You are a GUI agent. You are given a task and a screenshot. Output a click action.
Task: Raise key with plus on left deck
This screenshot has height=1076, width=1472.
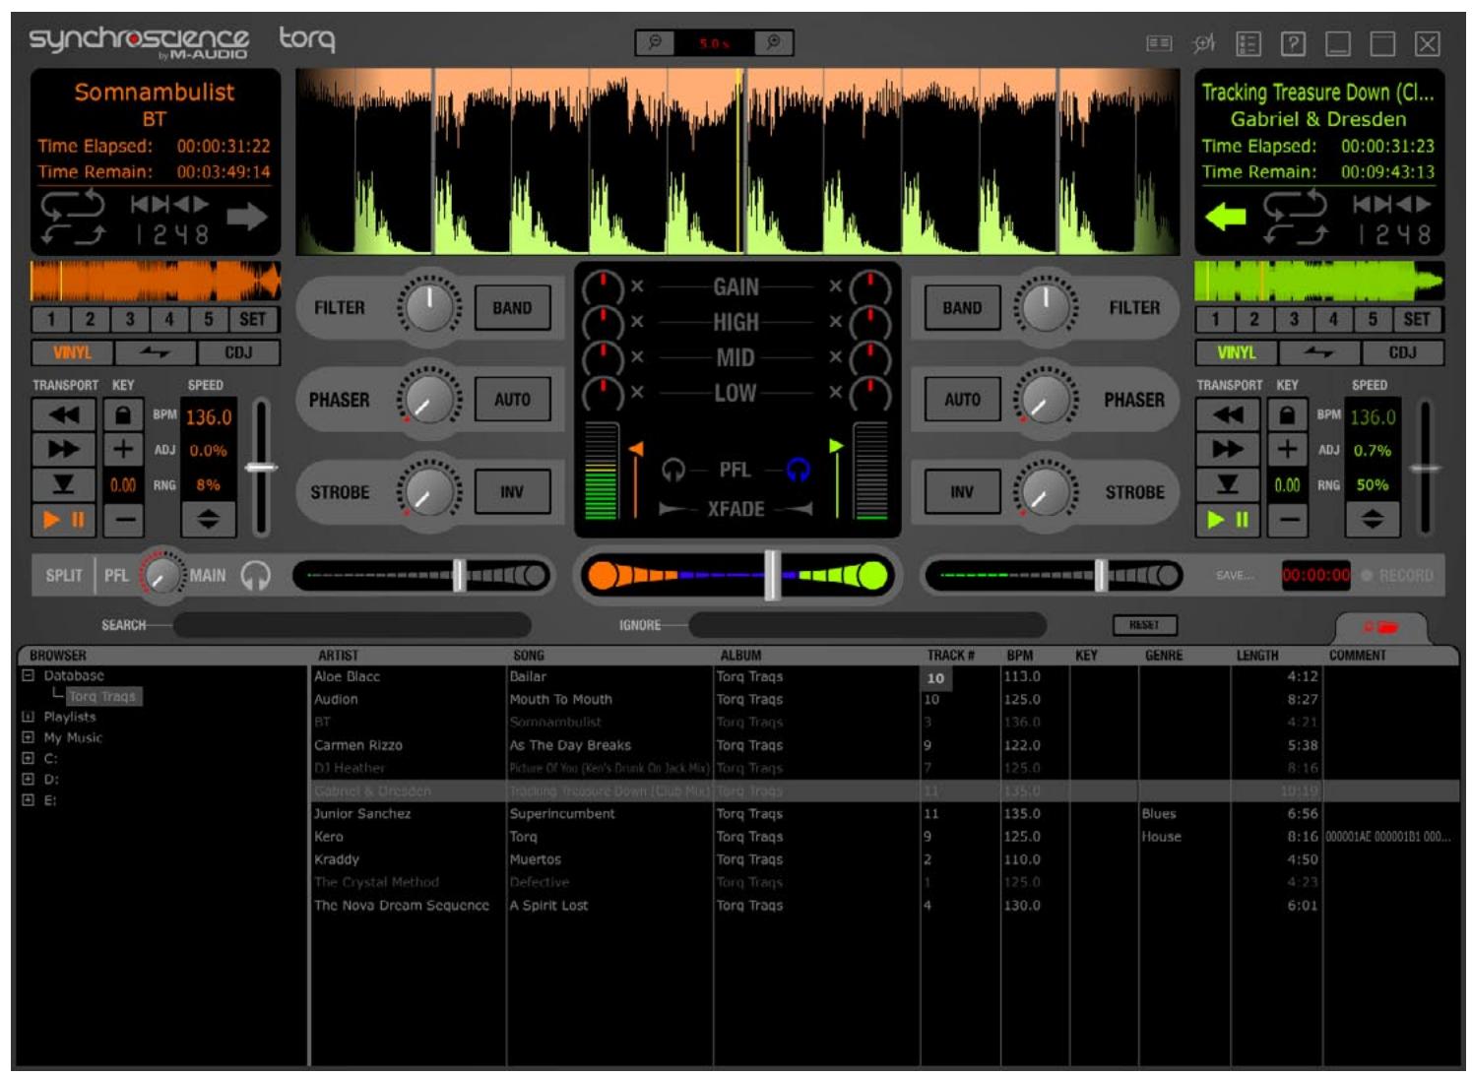pyautogui.click(x=123, y=449)
